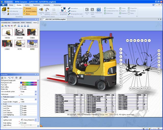
Task: Switch to the BOM panel tab
Action: [23, 23]
